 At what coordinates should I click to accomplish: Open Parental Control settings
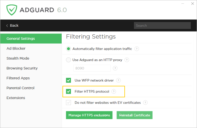(20, 88)
